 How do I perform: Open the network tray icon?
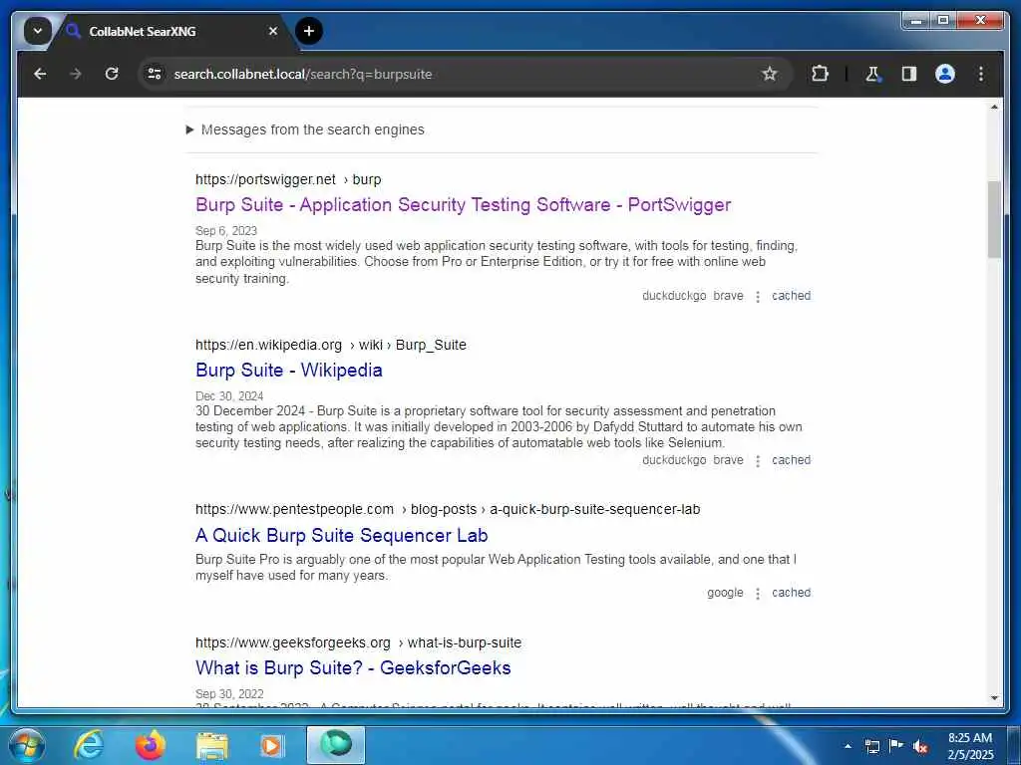(x=871, y=746)
